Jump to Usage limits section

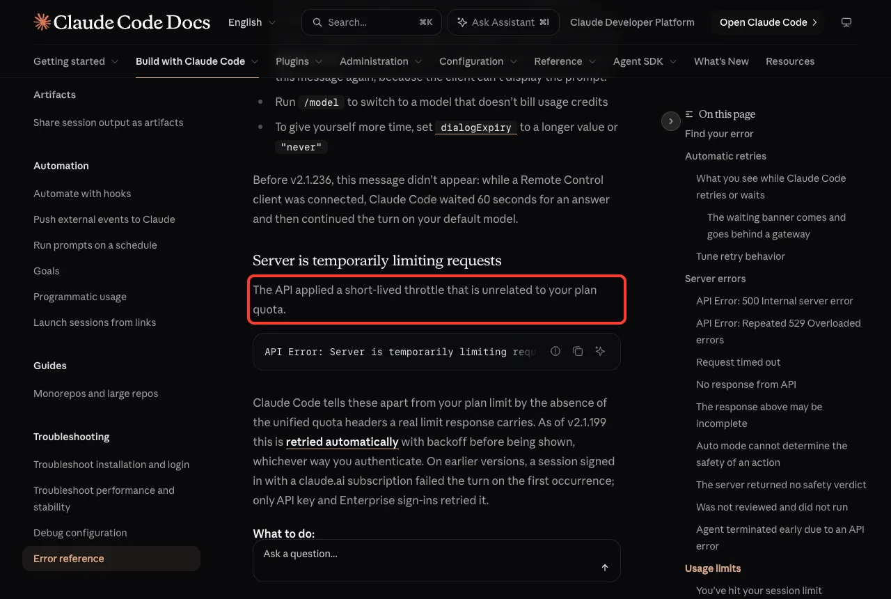pos(713,568)
